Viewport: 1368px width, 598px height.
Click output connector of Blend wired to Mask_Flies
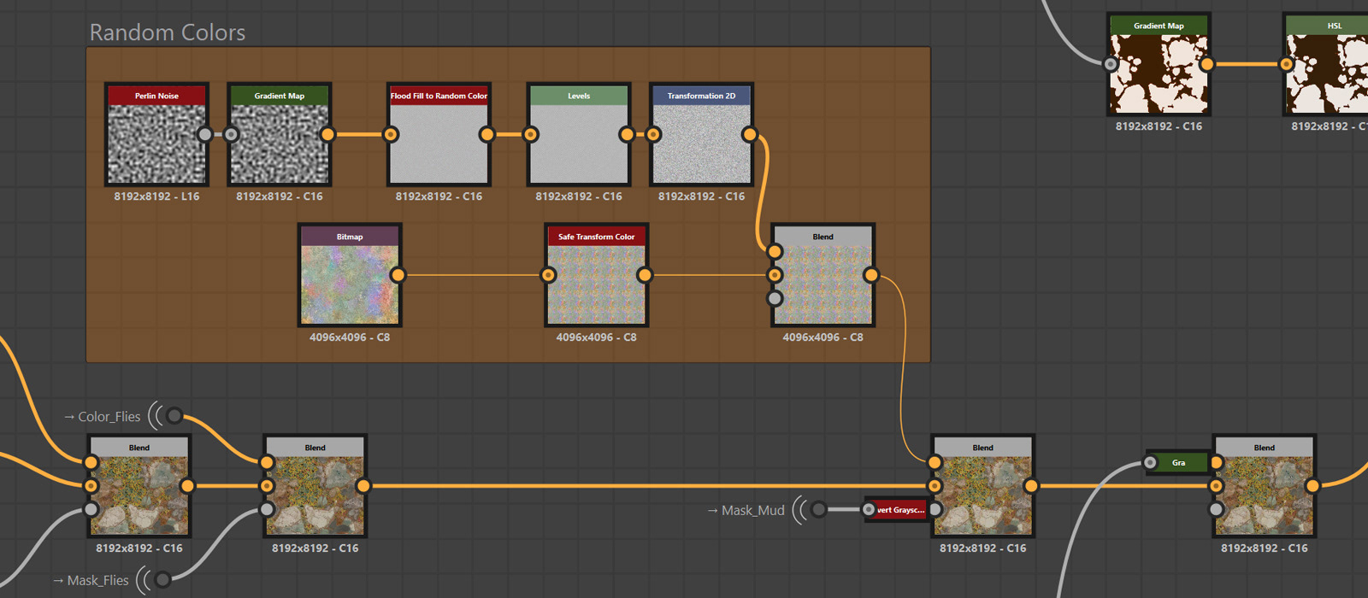point(363,486)
